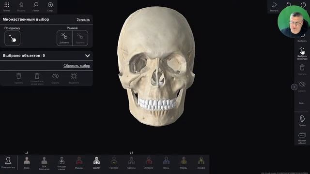Collapse right sidebar with round arrow button
The width and height of the screenshot is (310, 174).
tap(294, 87)
